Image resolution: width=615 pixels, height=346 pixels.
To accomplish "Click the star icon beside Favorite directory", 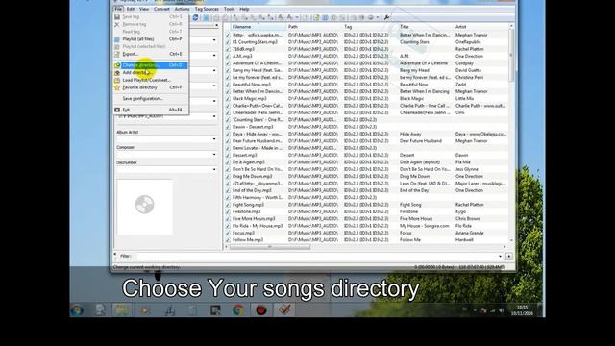I will (117, 87).
